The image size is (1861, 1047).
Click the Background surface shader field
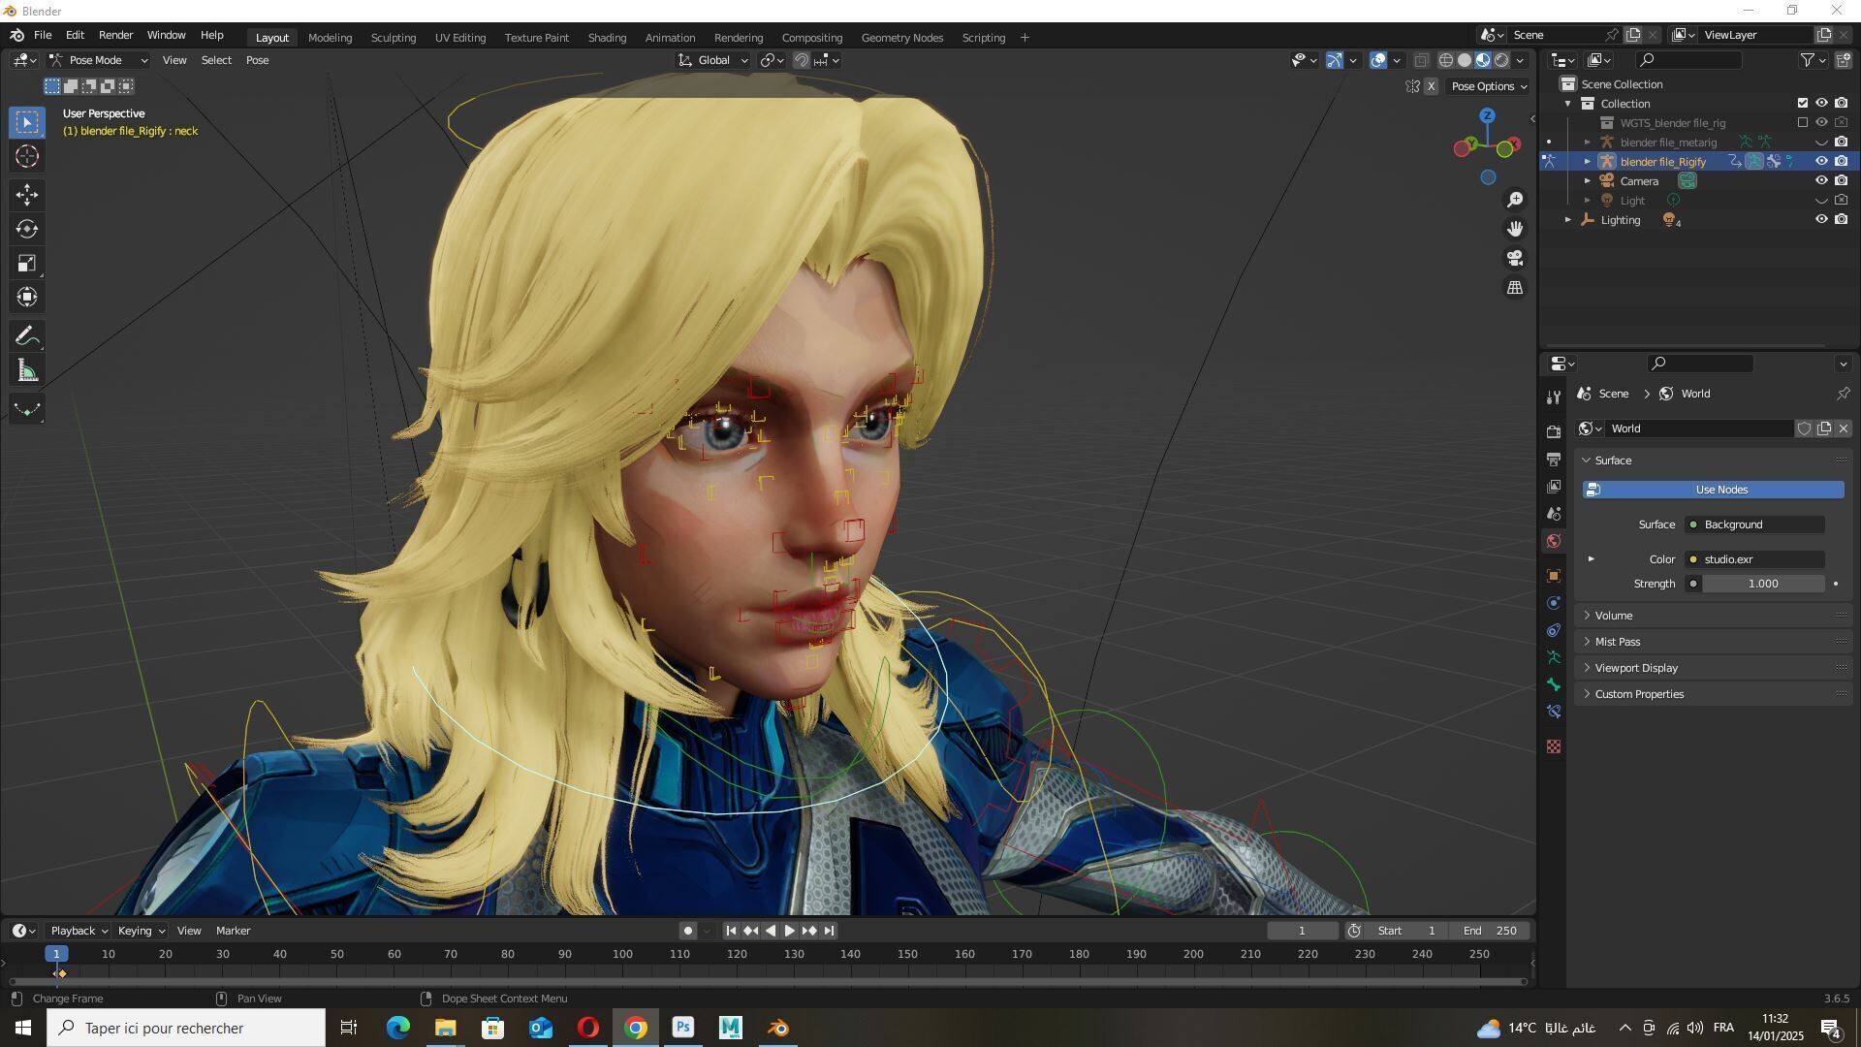coord(1755,524)
